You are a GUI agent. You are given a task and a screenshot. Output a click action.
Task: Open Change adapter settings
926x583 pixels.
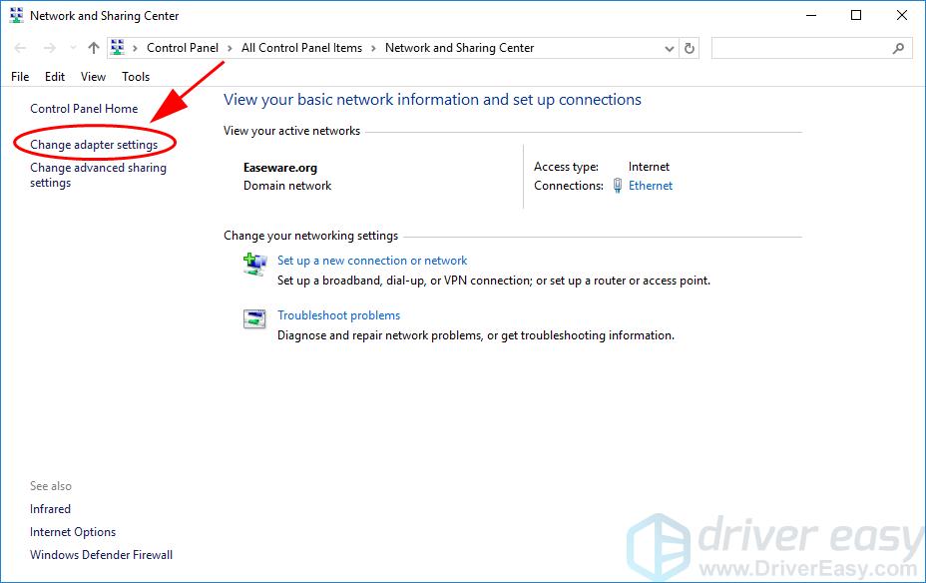[x=94, y=145]
